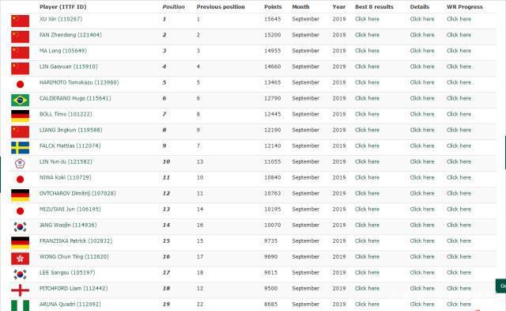Open Details link for FAN Zhendong
Image resolution: width=506 pixels, height=311 pixels.
421,35
